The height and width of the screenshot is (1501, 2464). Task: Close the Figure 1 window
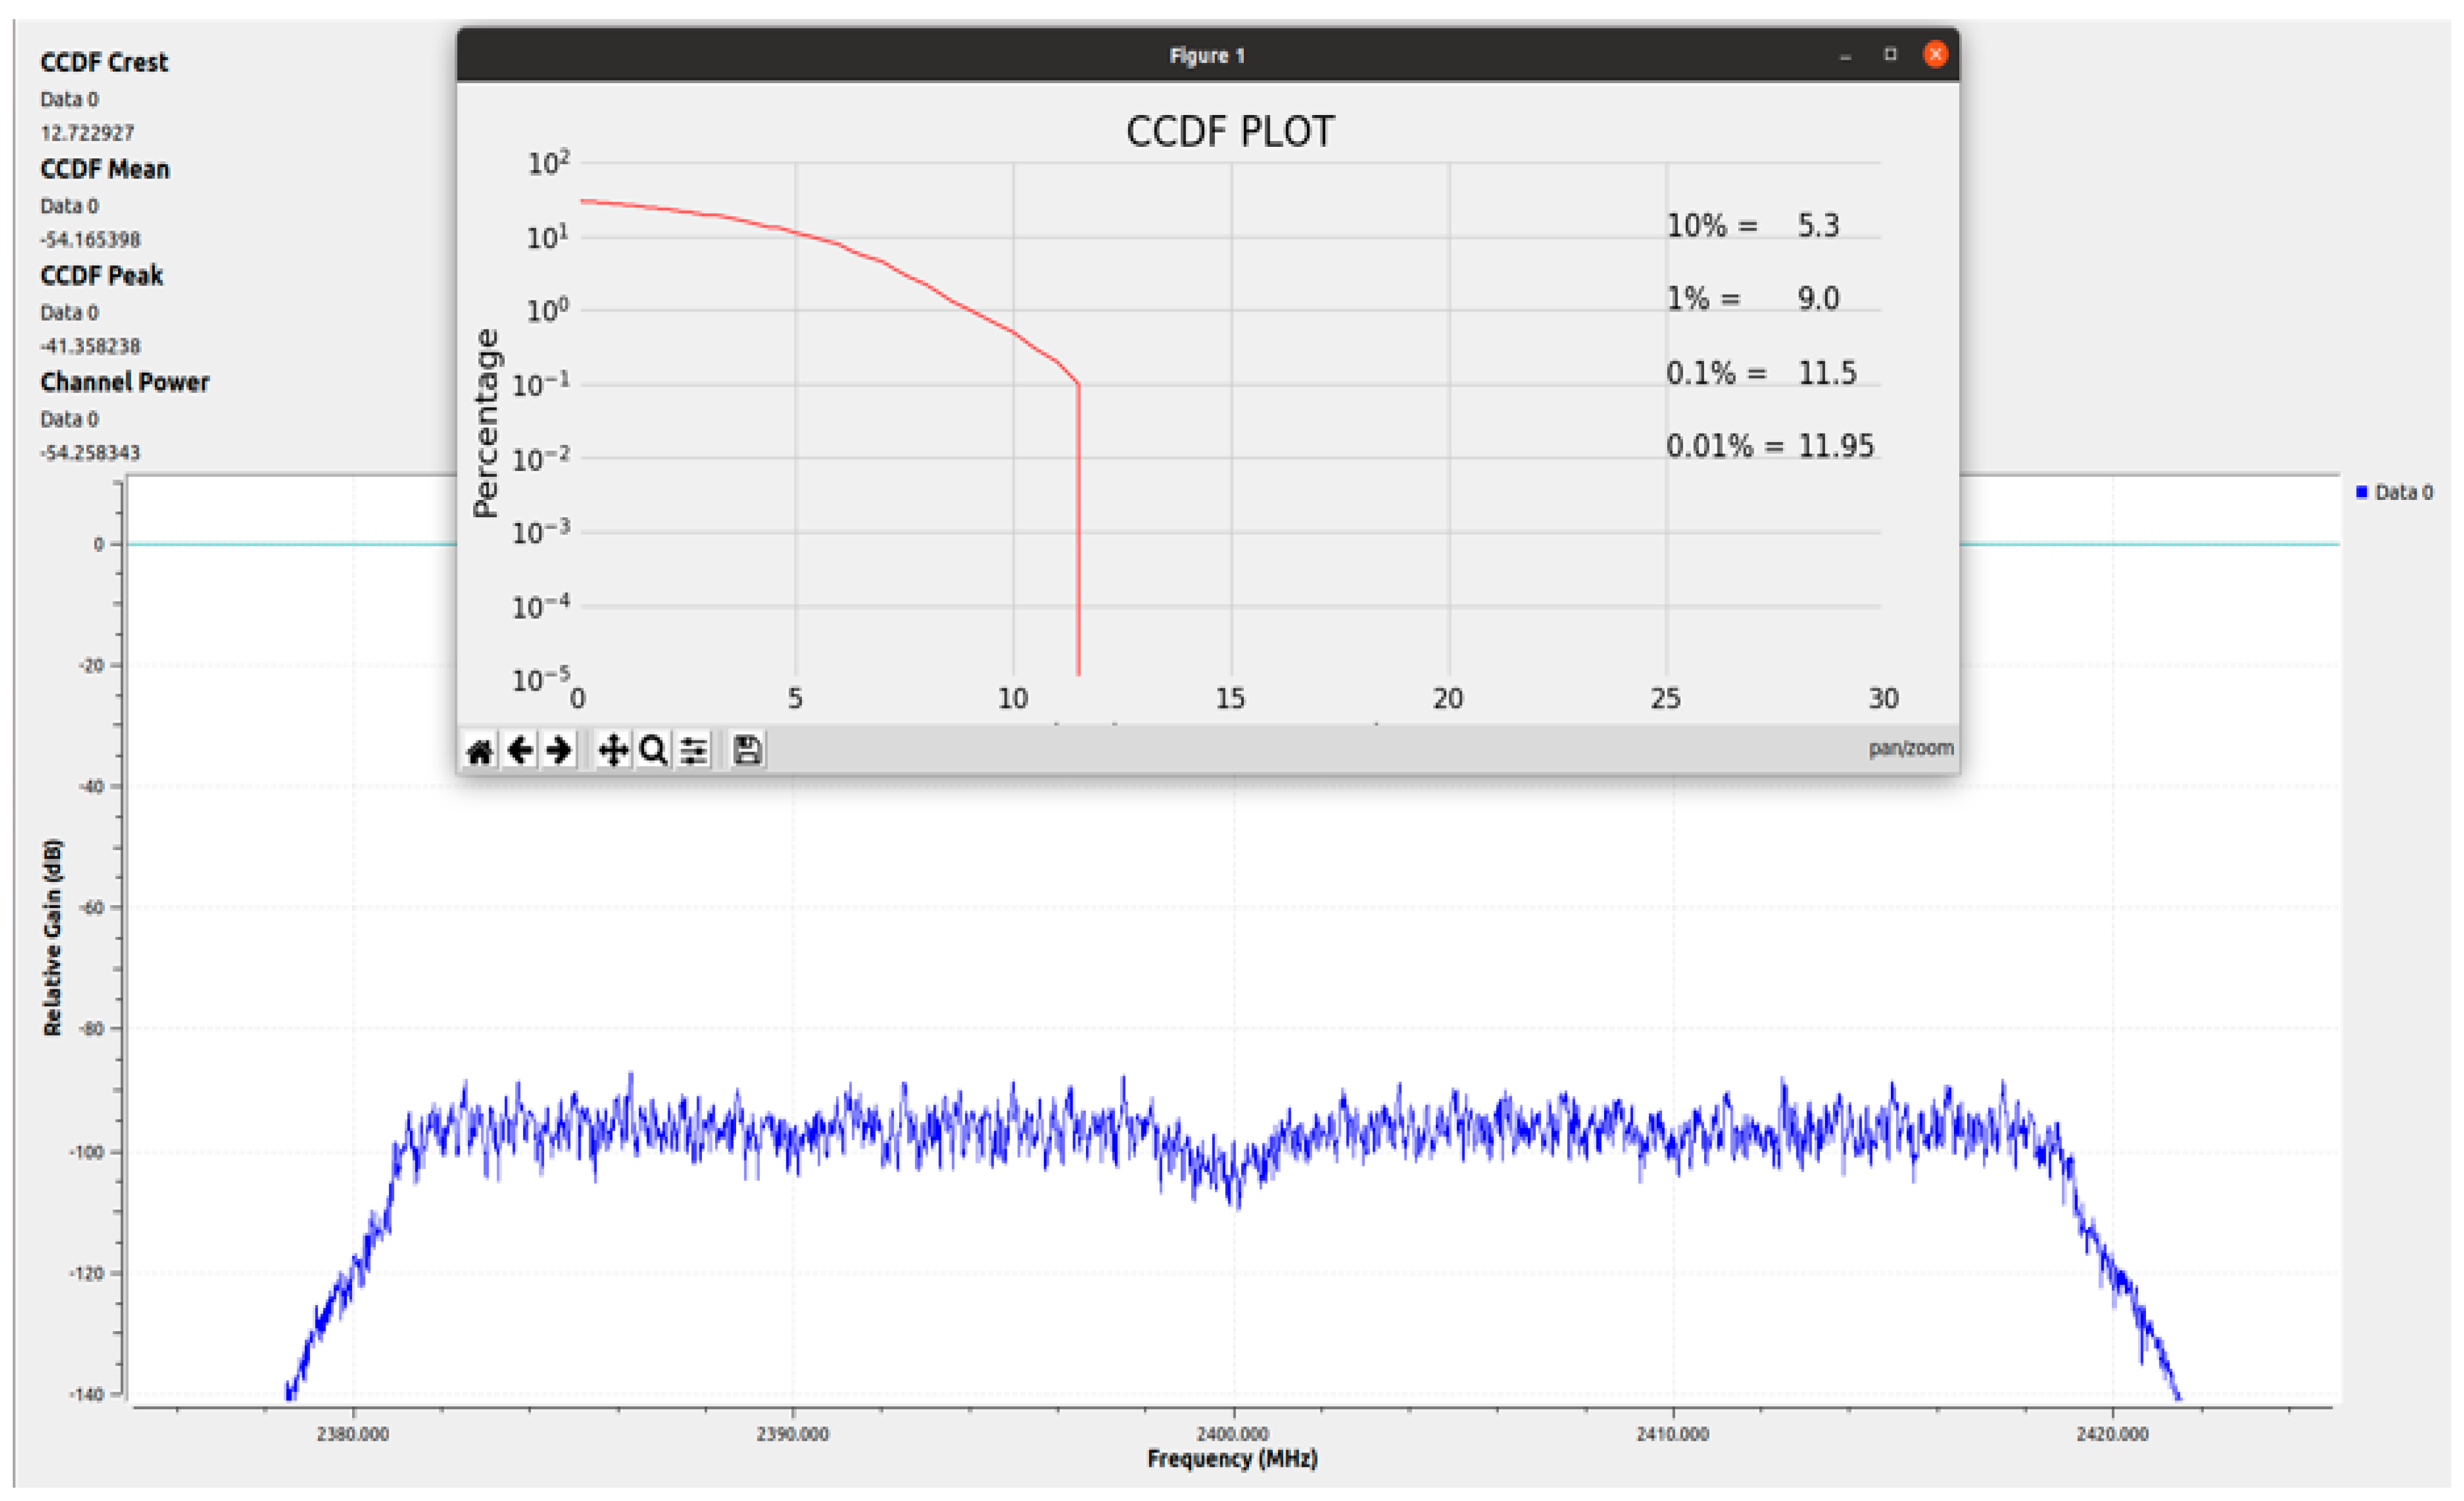1935,55
